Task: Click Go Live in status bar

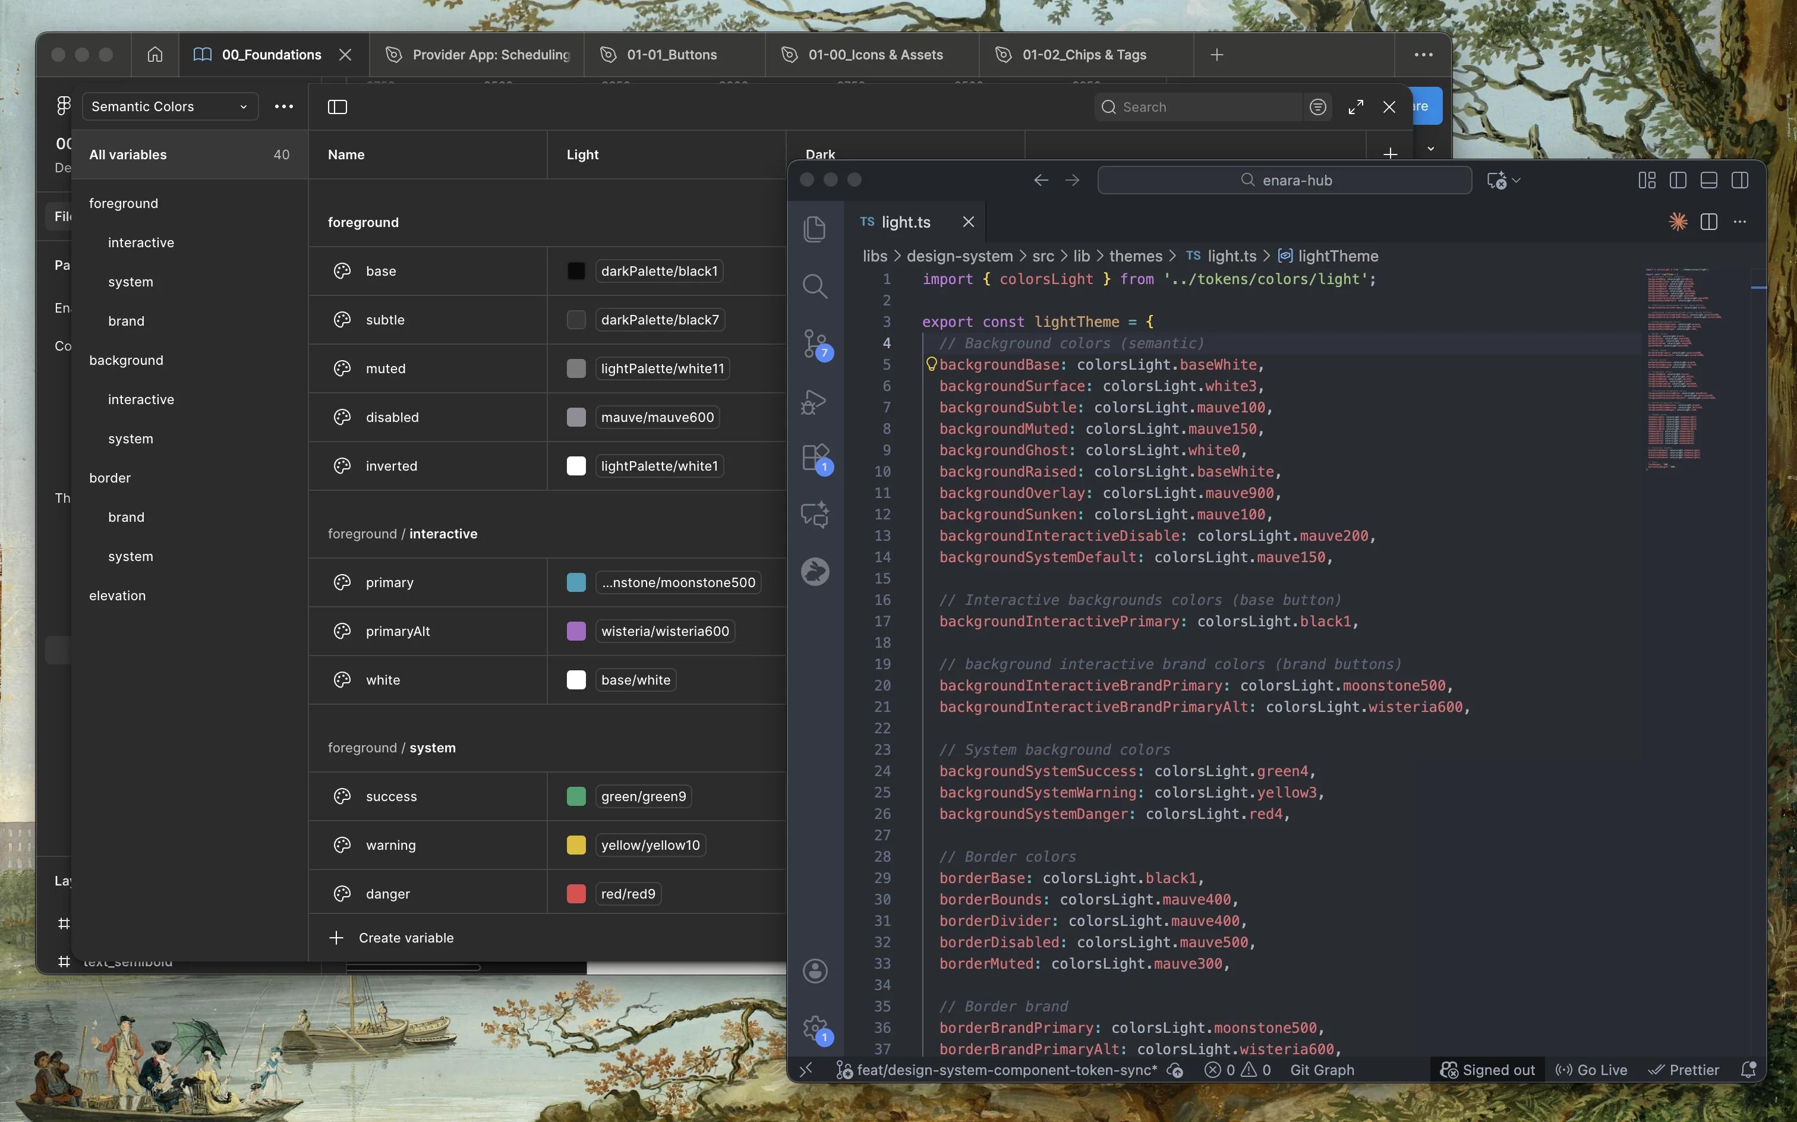Action: tap(1591, 1069)
